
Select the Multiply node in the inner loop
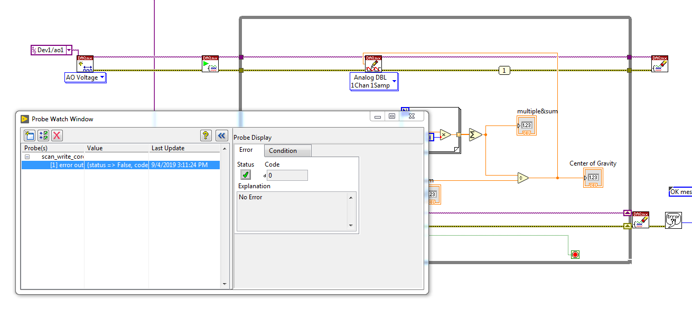(446, 135)
